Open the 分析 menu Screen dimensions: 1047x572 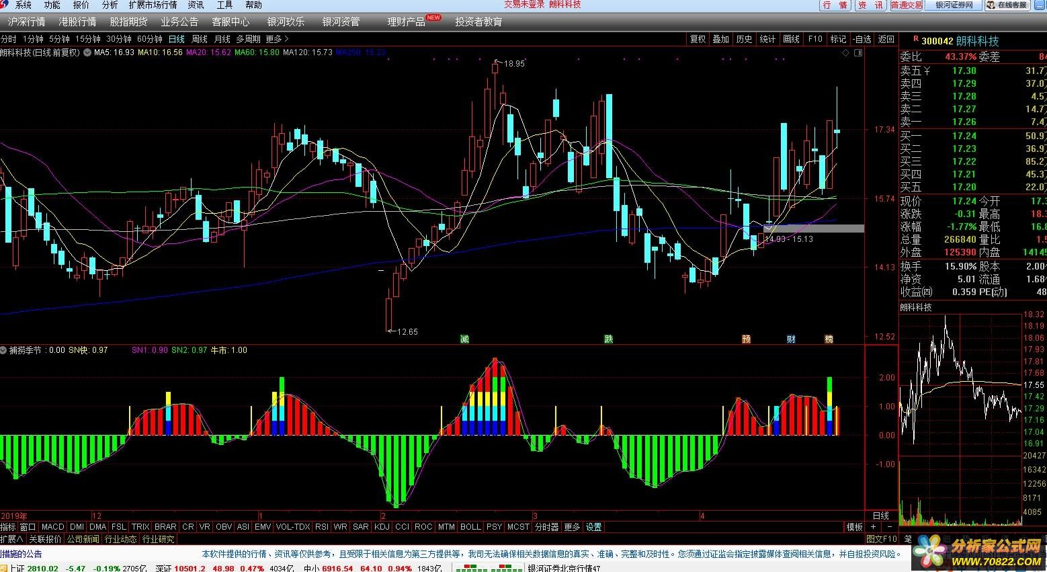point(110,5)
